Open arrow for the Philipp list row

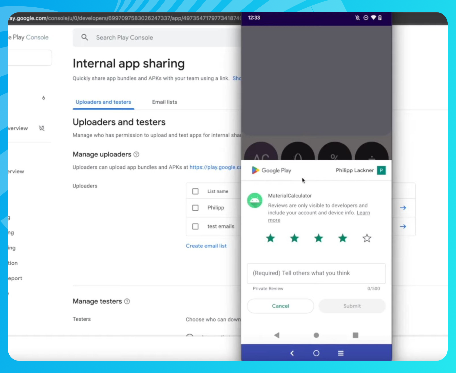pyautogui.click(x=403, y=208)
